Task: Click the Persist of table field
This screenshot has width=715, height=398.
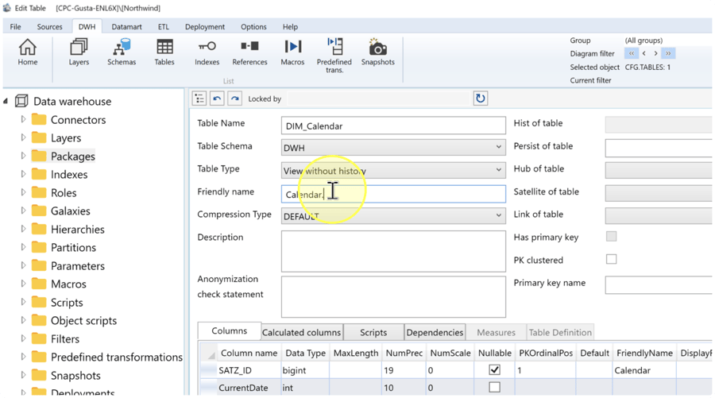Action: coord(659,149)
